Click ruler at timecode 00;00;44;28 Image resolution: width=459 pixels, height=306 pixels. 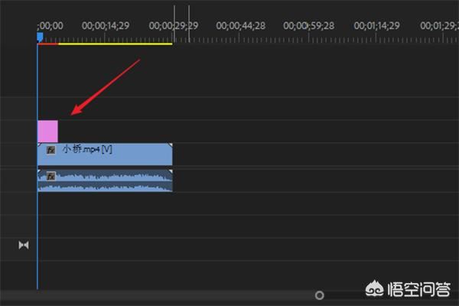coord(240,26)
